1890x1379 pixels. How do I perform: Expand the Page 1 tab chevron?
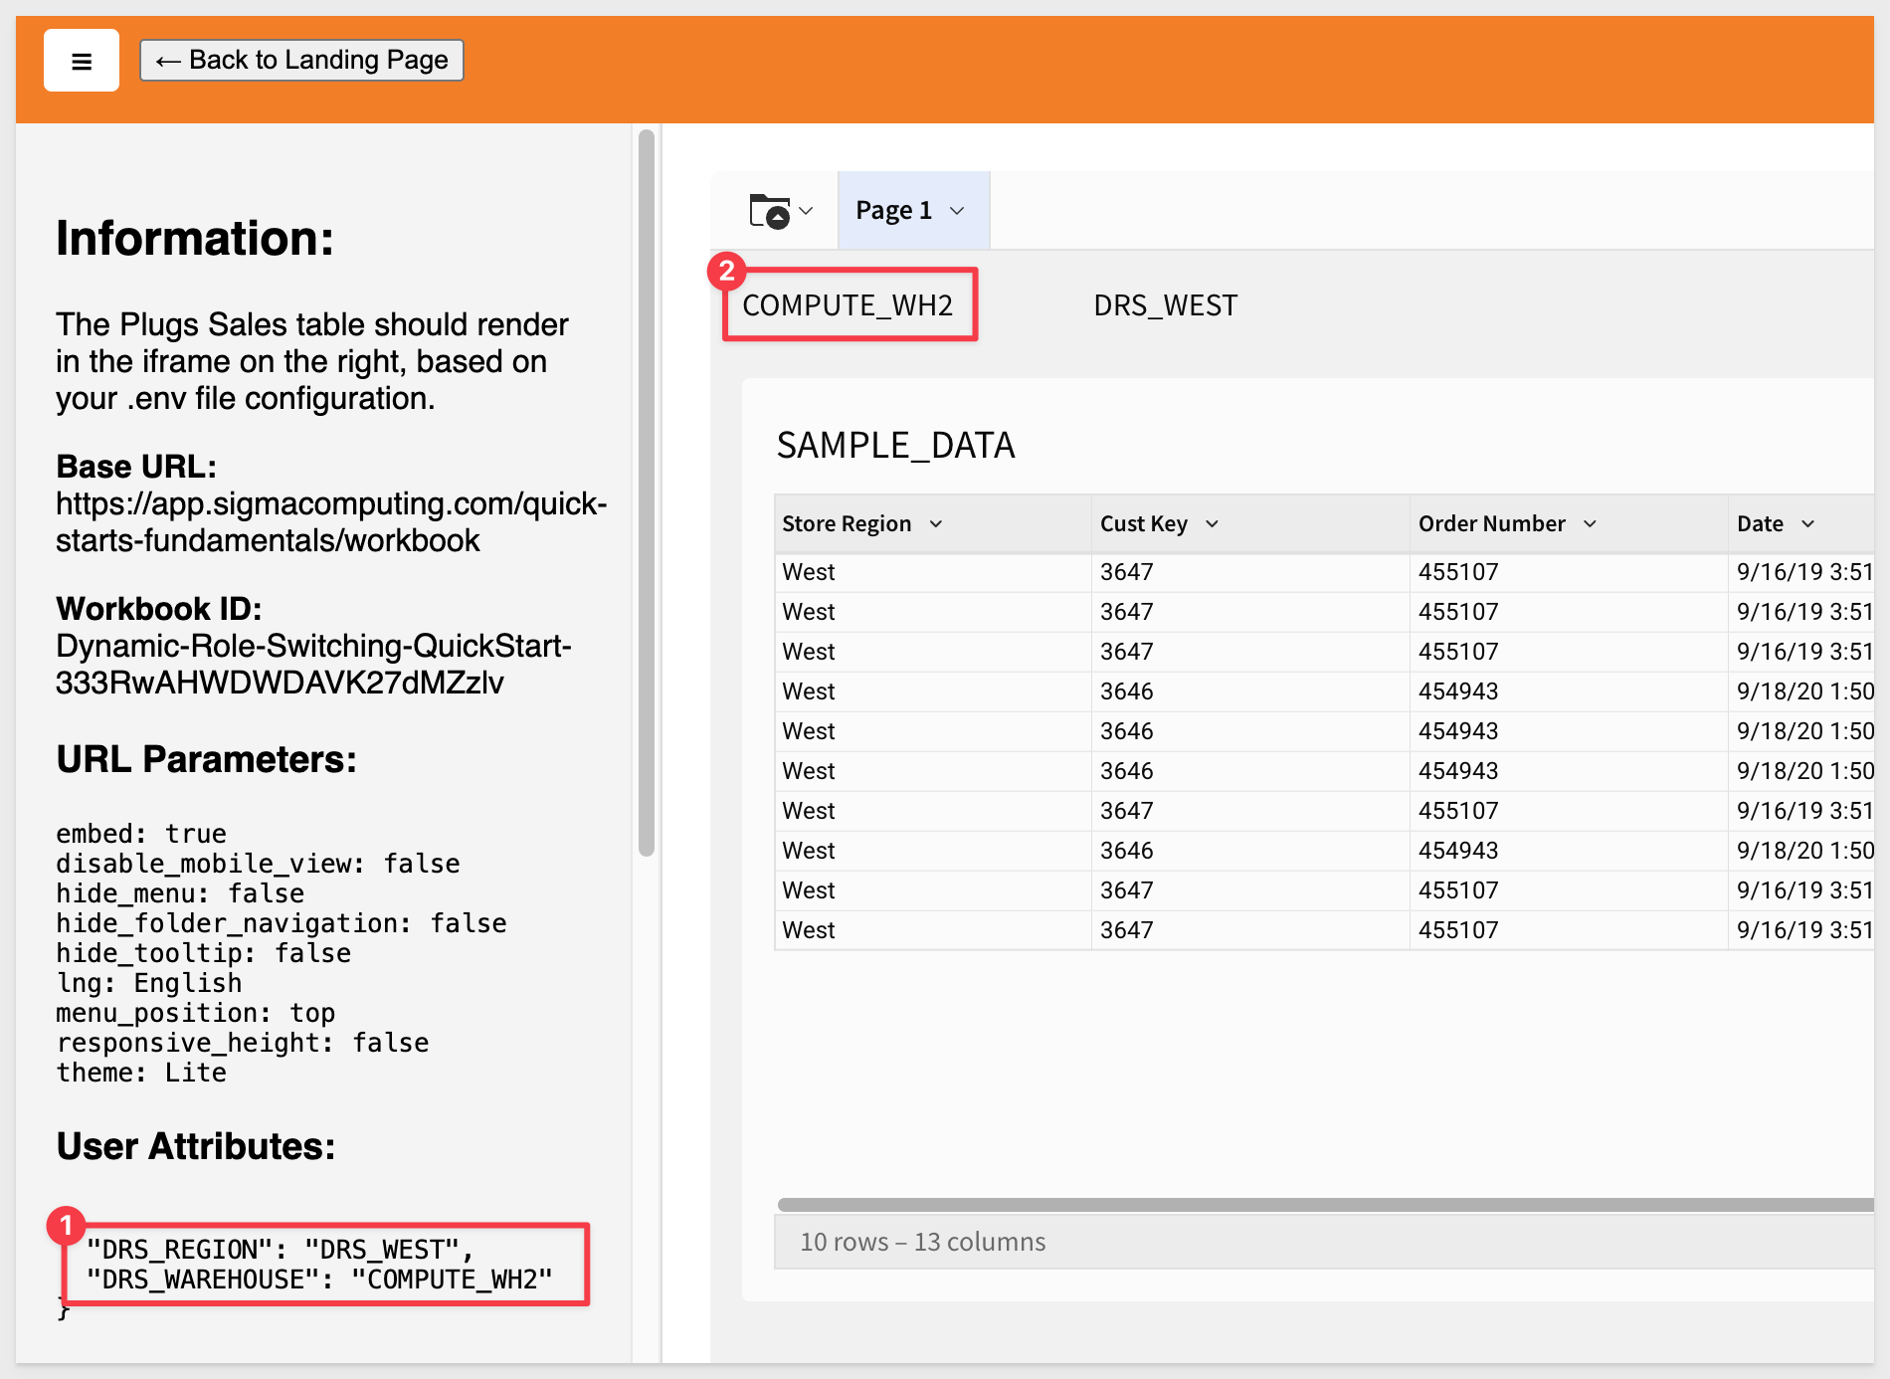click(x=957, y=211)
